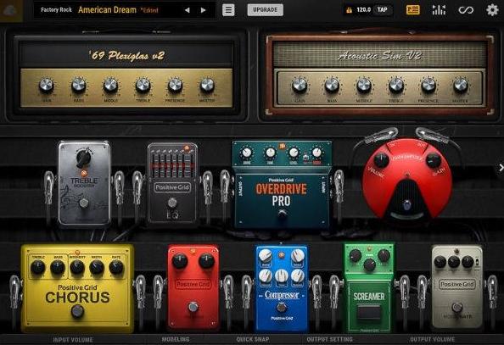Screen dimensions: 504x345
Task: Click third knob on Overdrive Pro
Action: [294, 153]
